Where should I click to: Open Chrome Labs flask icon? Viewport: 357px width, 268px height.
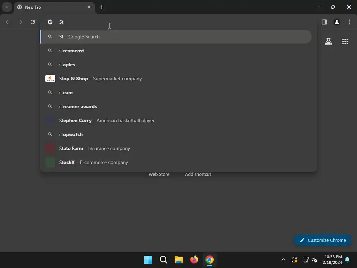click(328, 42)
